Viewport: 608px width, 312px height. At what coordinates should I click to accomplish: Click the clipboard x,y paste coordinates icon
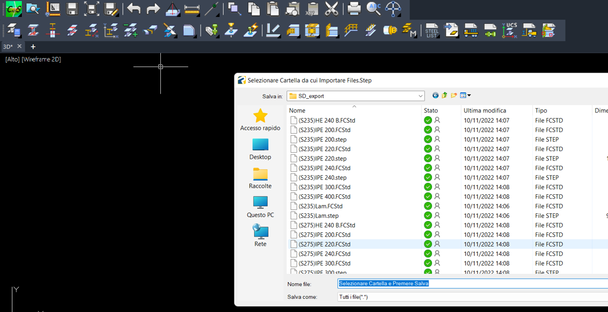(312, 9)
